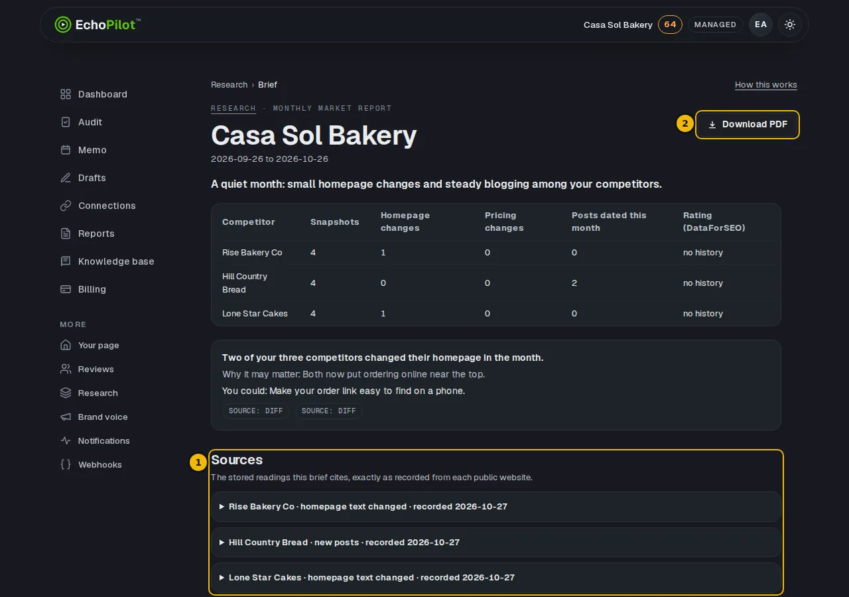The height and width of the screenshot is (597, 849).
Task: Download the report as PDF
Action: point(748,125)
